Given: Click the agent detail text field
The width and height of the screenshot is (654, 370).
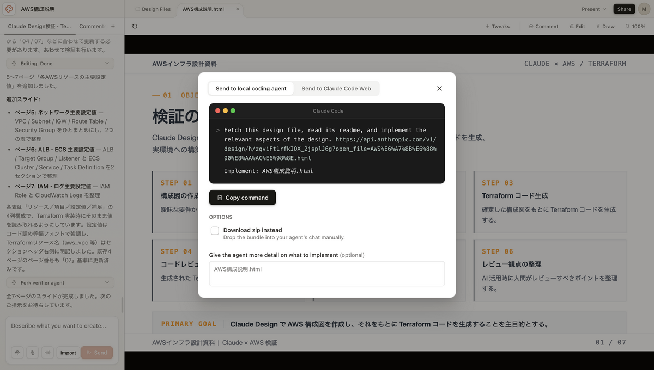Looking at the screenshot, I should (x=327, y=274).
